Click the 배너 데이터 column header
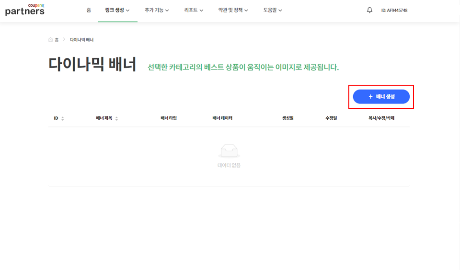The width and height of the screenshot is (460, 270). 222,118
